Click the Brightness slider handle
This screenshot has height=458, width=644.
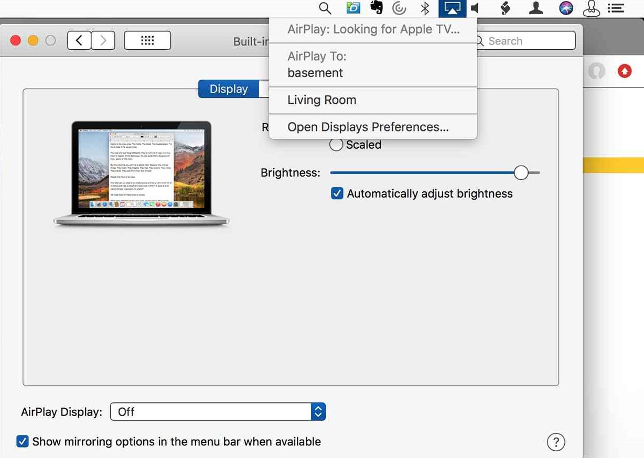coord(521,173)
